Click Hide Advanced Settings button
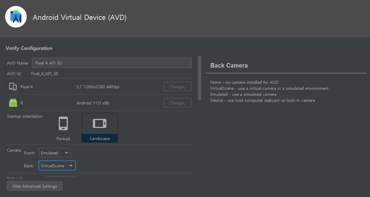 (x=35, y=186)
